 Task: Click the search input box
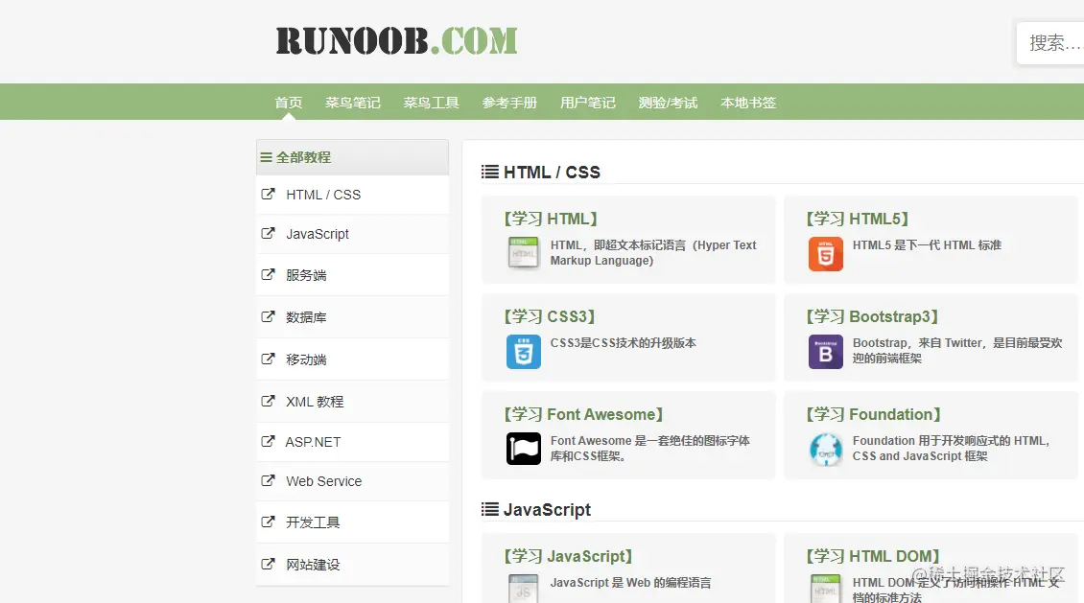click(1050, 43)
